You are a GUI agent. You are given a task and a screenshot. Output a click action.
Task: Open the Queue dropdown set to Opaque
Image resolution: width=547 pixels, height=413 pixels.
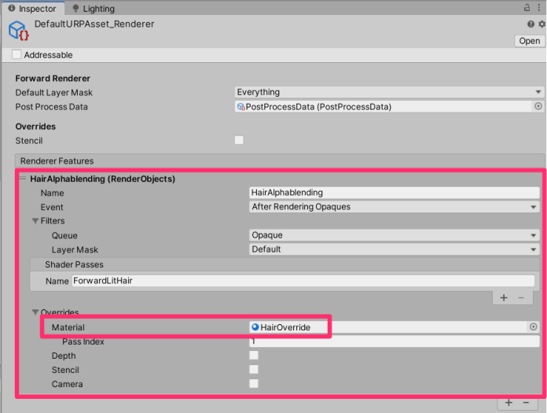[394, 235]
